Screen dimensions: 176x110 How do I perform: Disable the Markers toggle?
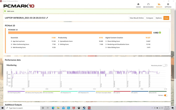tap(166, 95)
